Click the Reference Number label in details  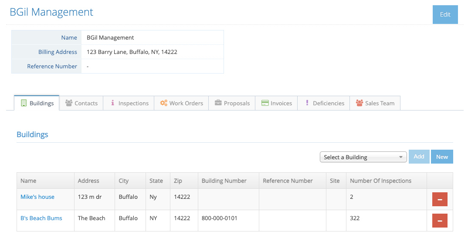coord(52,66)
